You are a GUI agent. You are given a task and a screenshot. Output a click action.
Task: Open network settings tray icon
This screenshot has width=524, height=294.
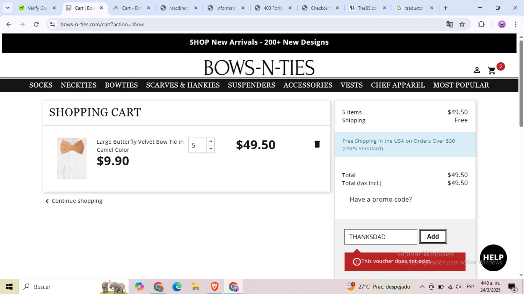[x=450, y=287]
